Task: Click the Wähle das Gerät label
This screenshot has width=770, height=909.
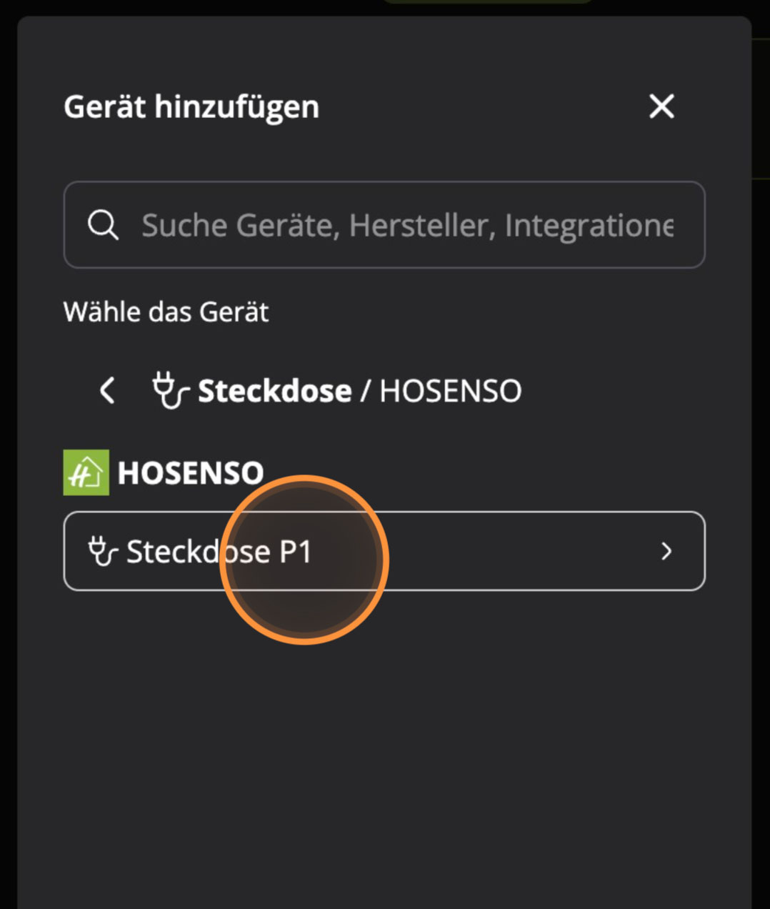Action: coord(166,312)
